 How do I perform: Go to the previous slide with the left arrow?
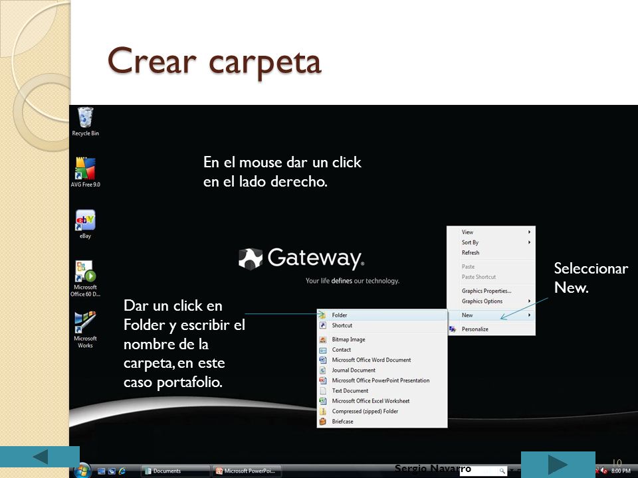click(x=39, y=457)
